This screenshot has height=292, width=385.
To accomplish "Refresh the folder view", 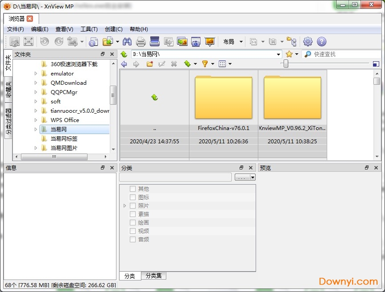I will click(188, 63).
